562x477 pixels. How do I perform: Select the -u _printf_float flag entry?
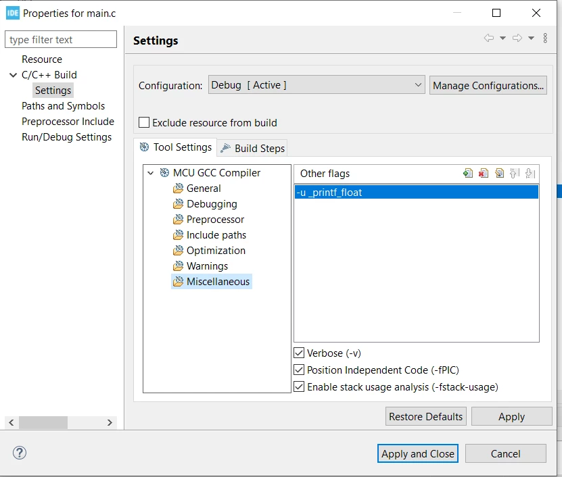(417, 193)
